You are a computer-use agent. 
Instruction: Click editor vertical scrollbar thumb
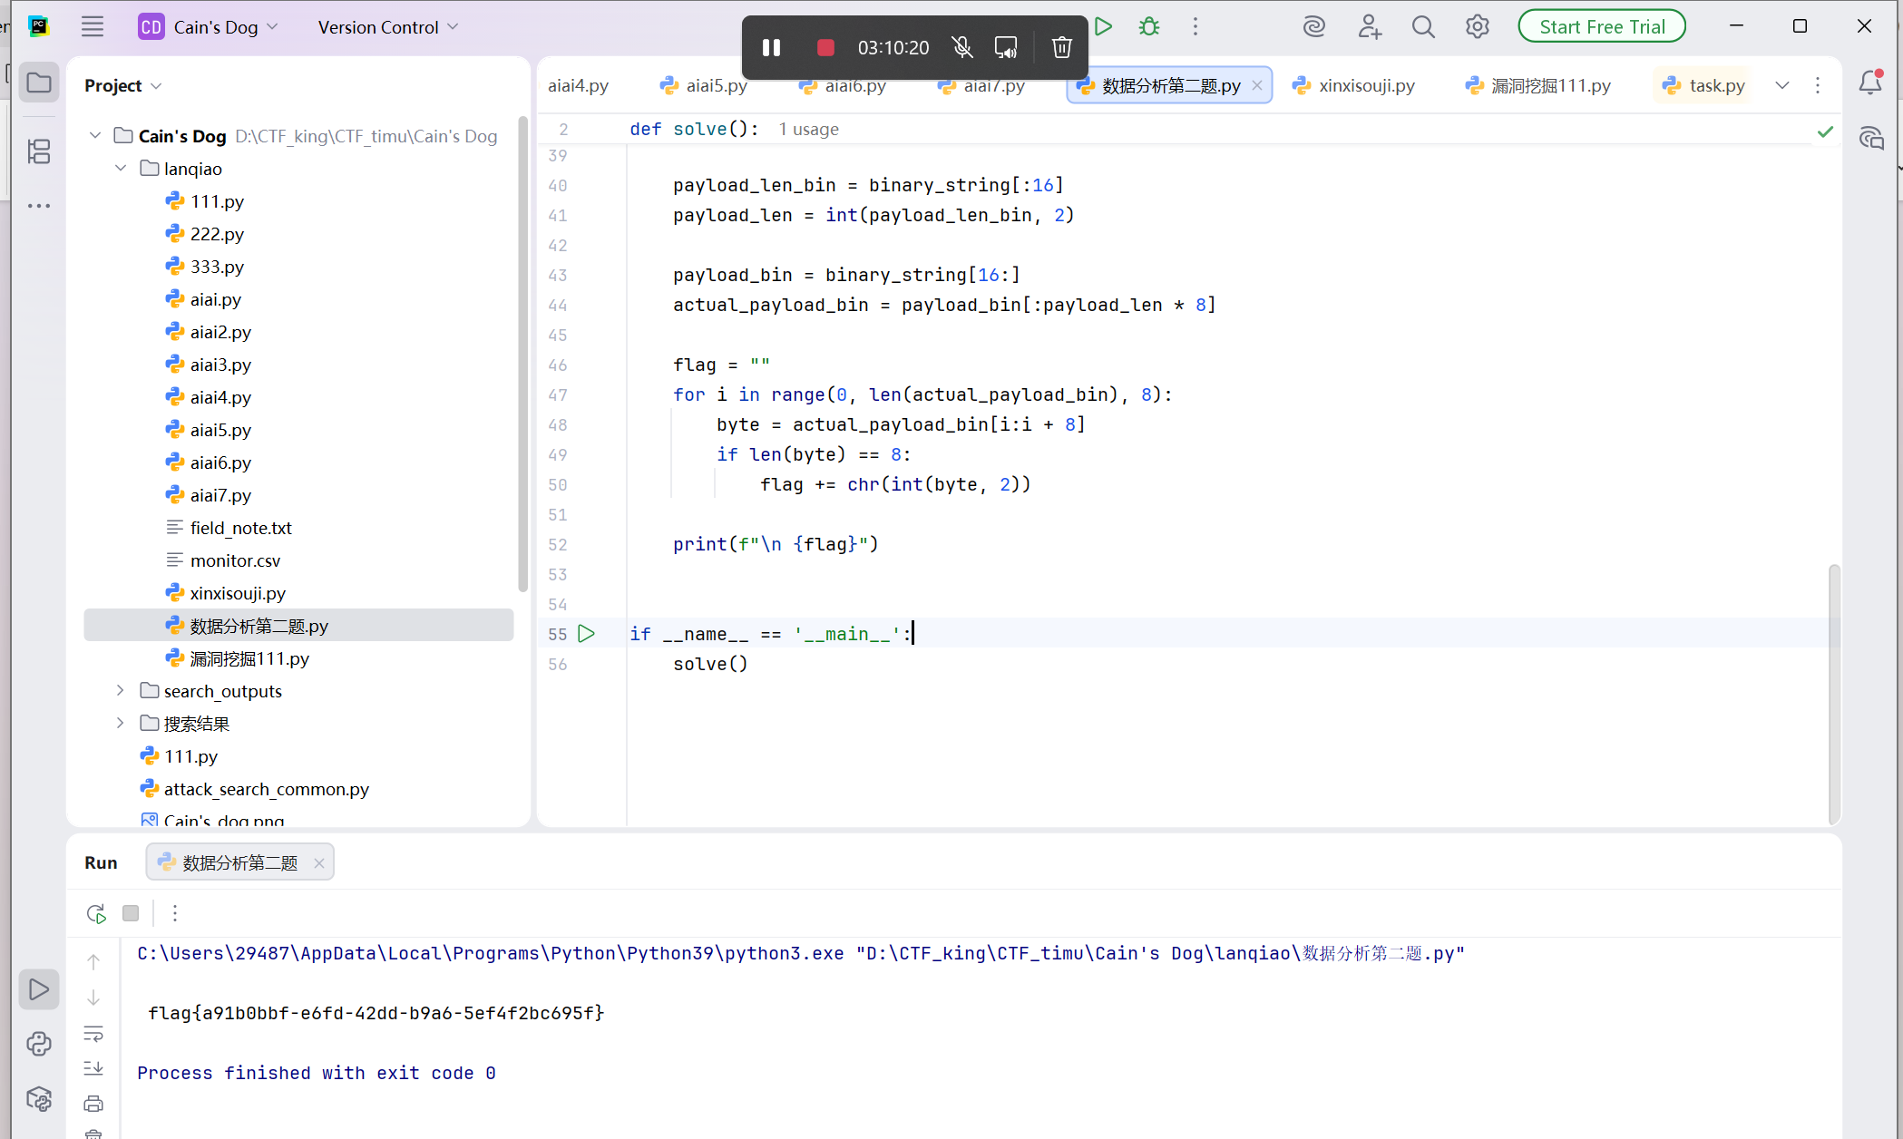[1834, 694]
